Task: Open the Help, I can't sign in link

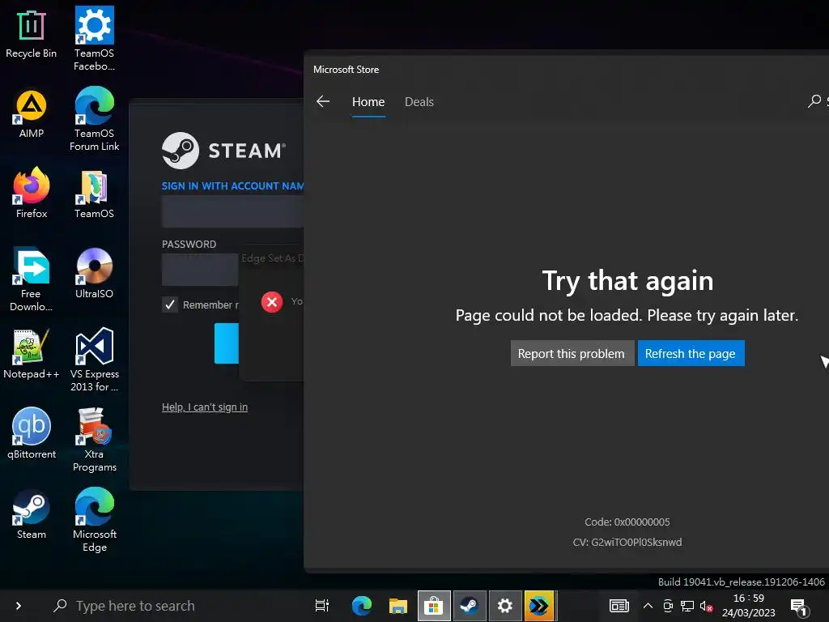Action: 205,407
